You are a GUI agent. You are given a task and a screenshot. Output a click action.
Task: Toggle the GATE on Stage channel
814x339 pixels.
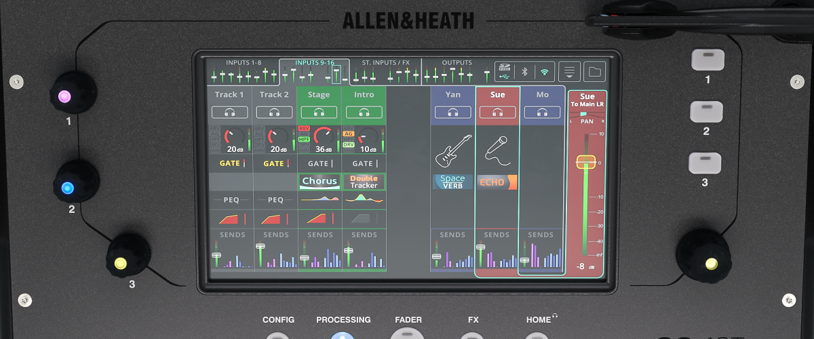click(x=319, y=163)
